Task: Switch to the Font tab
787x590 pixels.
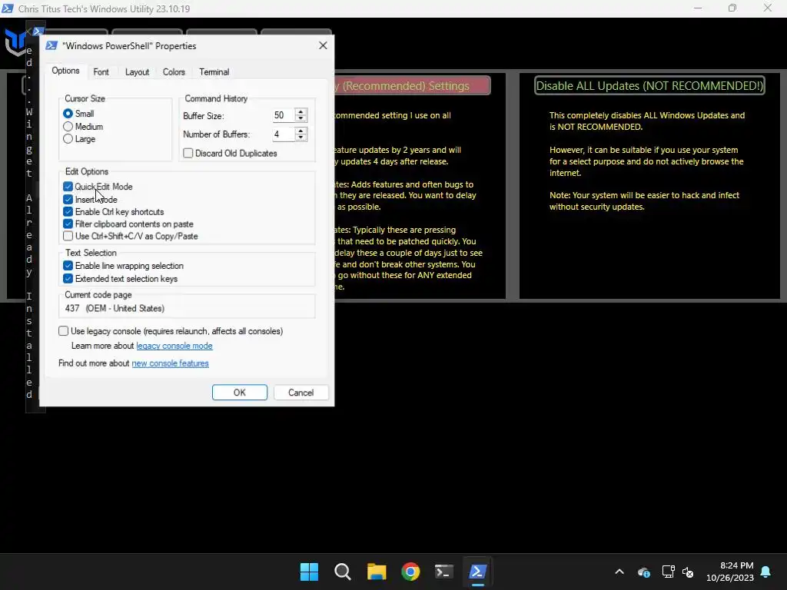Action: click(x=101, y=71)
